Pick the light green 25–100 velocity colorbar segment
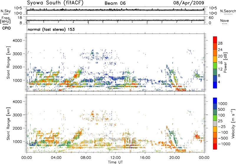The height and width of the screenshot is (164, 236). pyautogui.click(x=215, y=118)
